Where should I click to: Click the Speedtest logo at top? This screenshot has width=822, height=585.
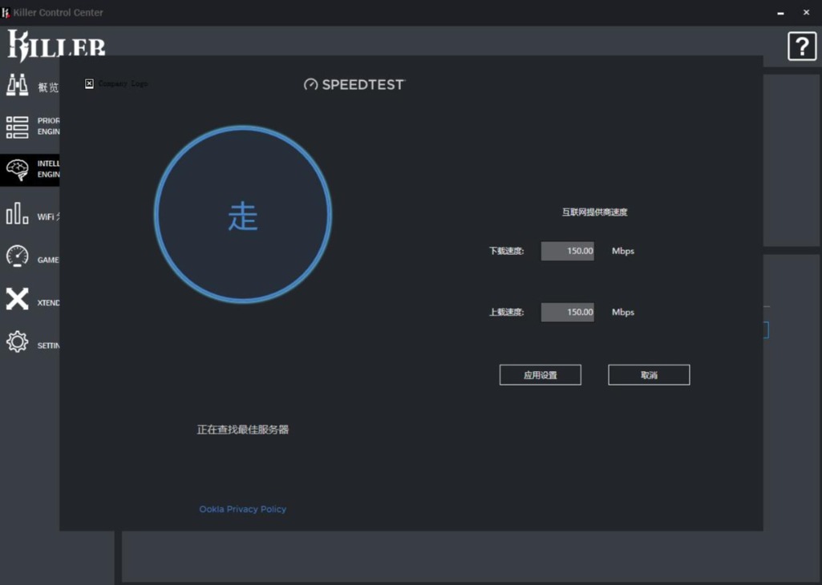pyautogui.click(x=354, y=84)
